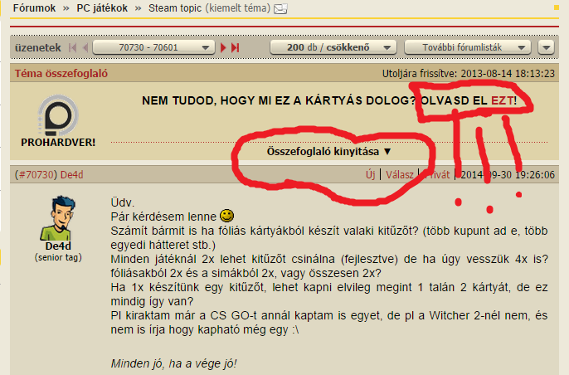Open De4d profile from post header
Screen dimensions: 569x375
72,174
